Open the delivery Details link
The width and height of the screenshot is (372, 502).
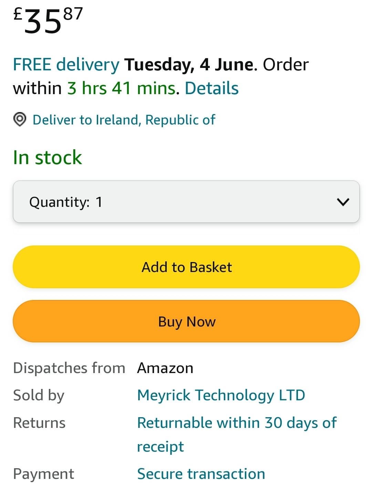point(211,88)
